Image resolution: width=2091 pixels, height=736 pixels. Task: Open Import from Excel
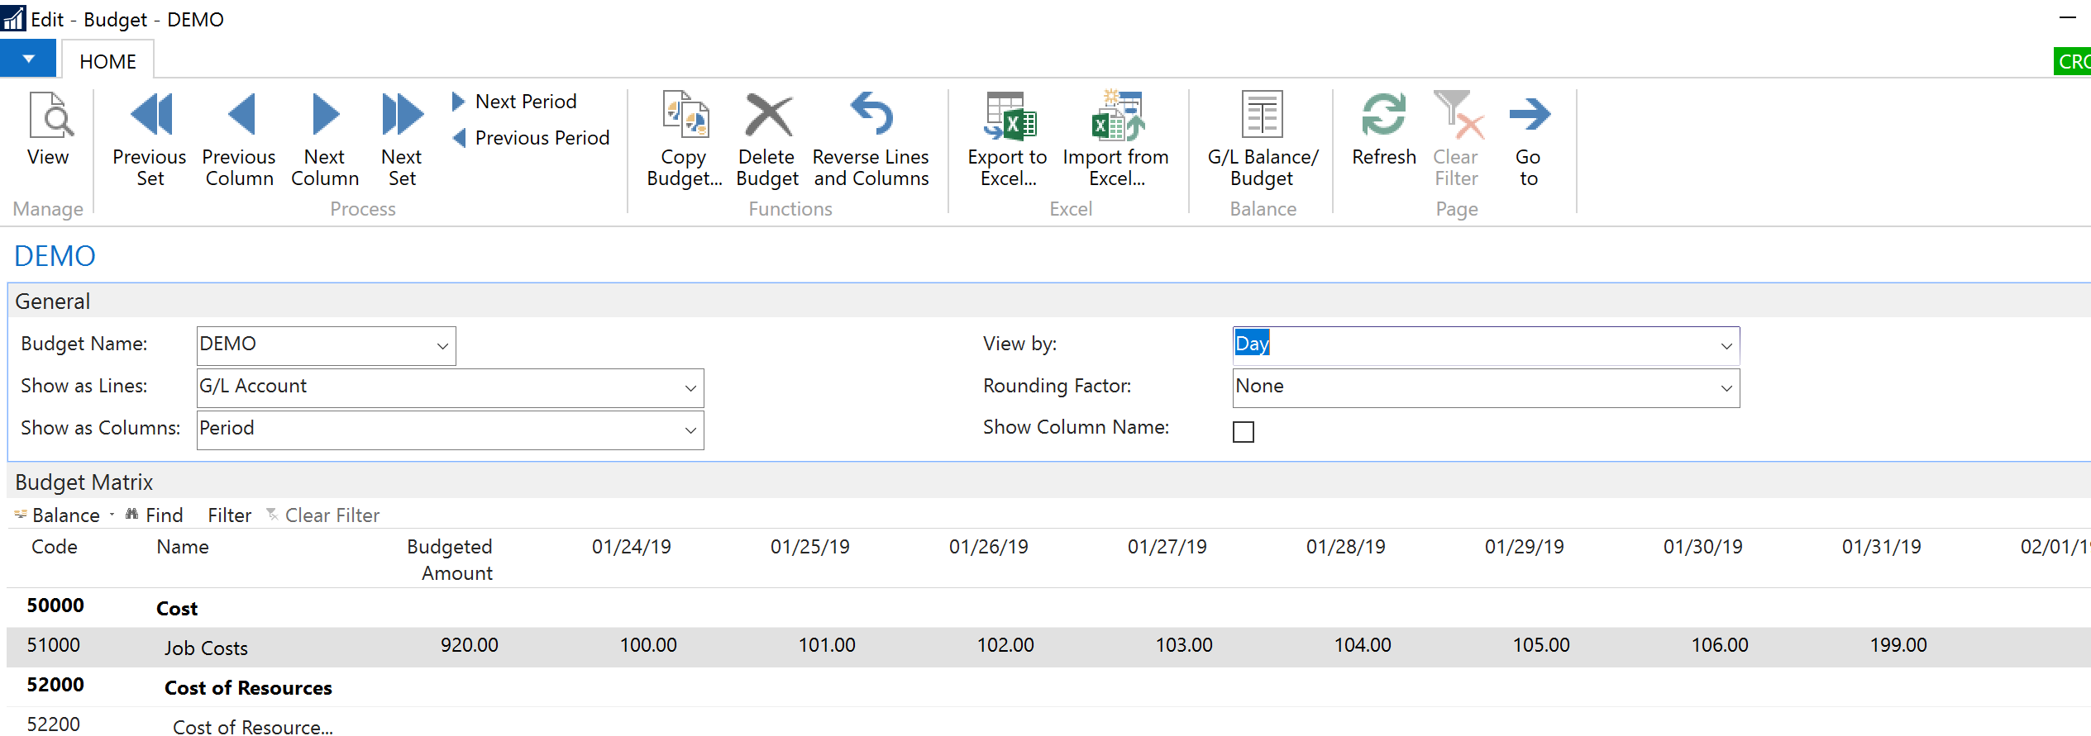pos(1116,116)
